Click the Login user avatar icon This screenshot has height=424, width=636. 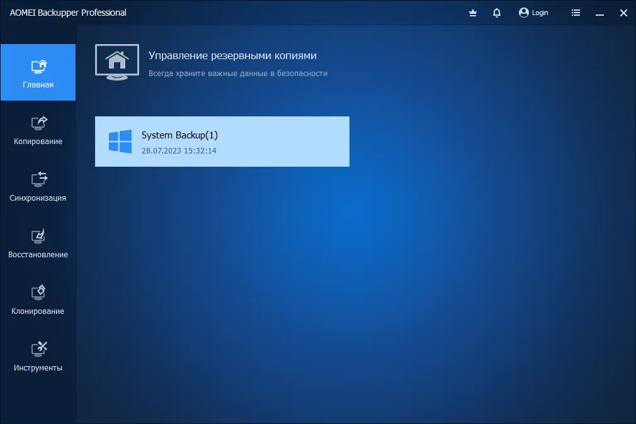tap(524, 13)
